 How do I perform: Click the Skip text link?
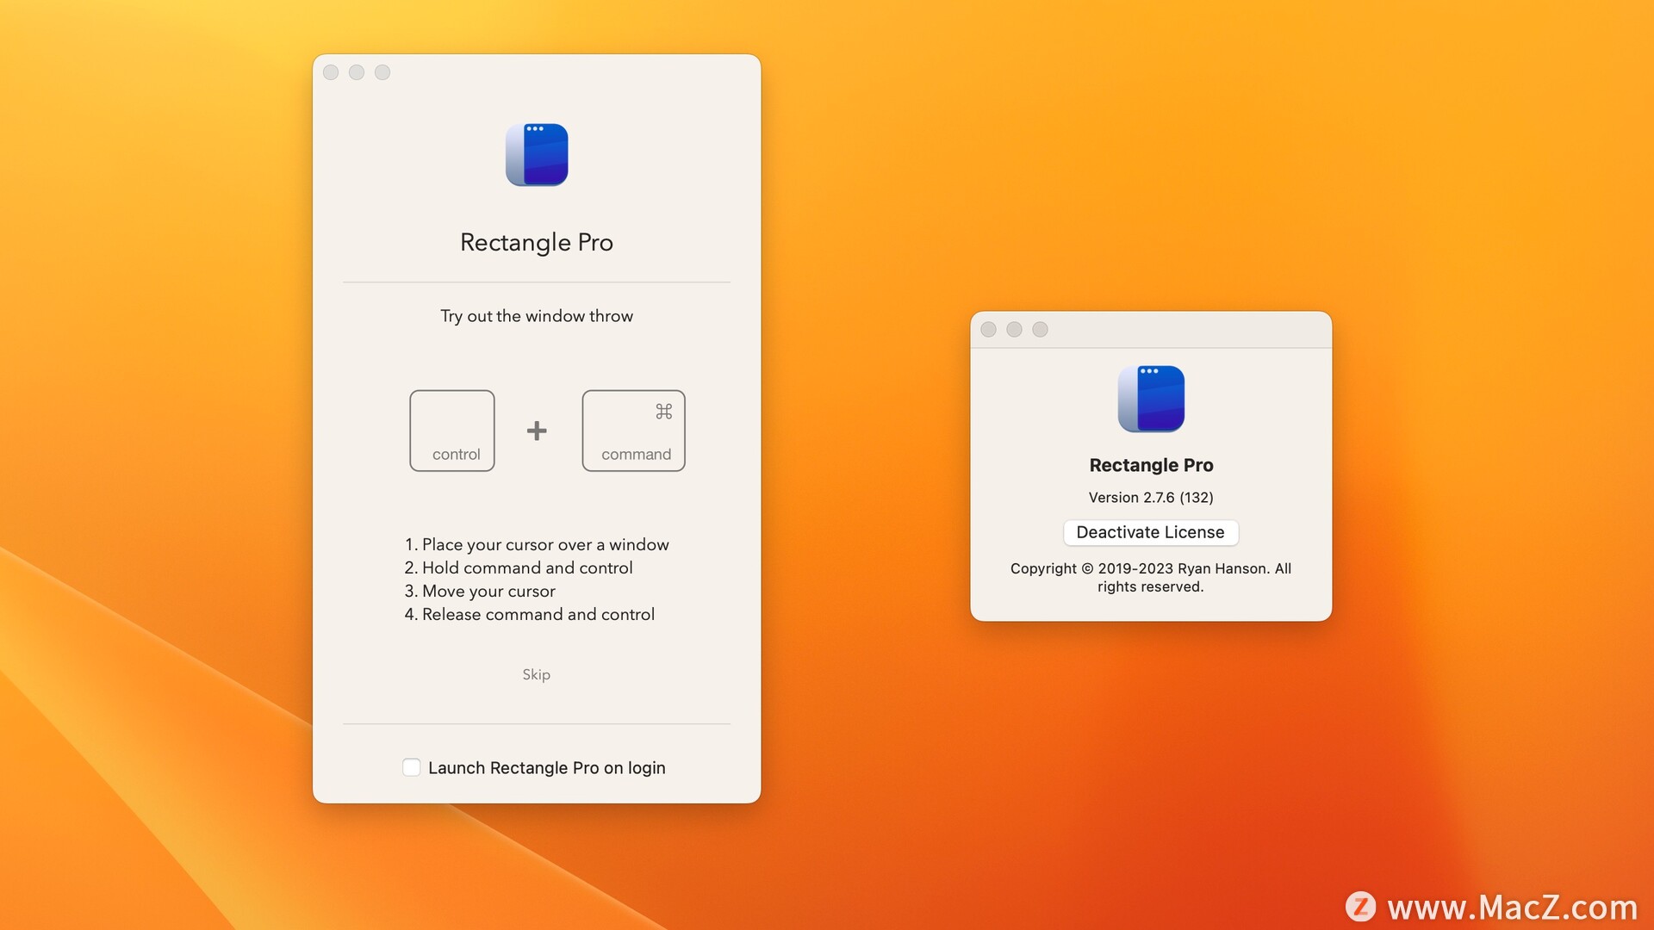point(535,673)
